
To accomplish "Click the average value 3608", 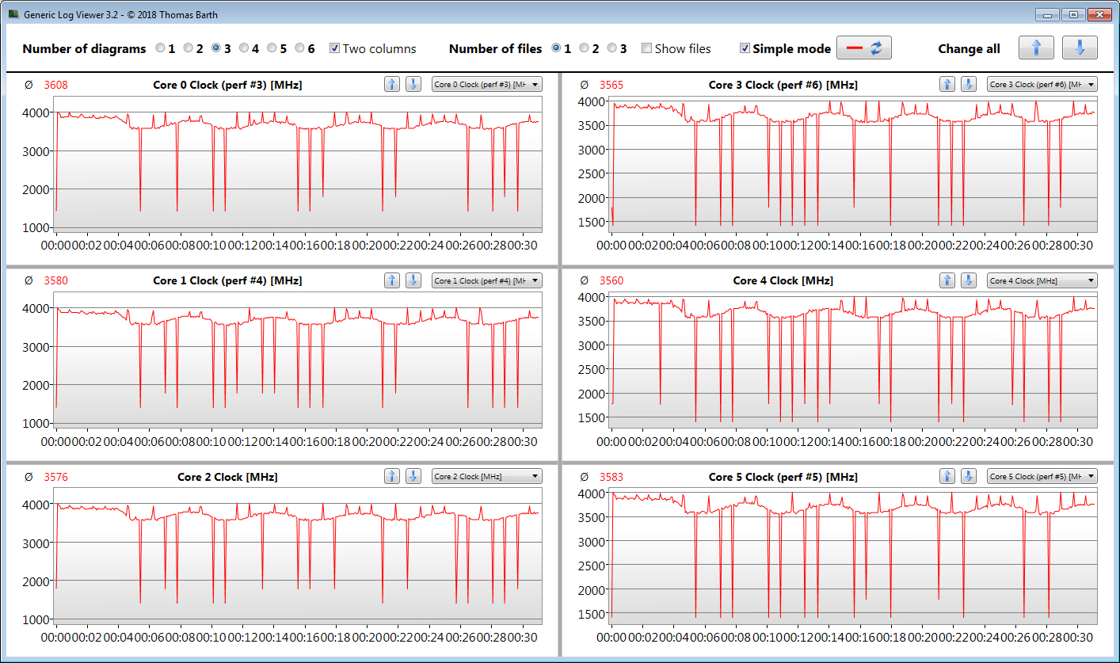I will (x=55, y=85).
